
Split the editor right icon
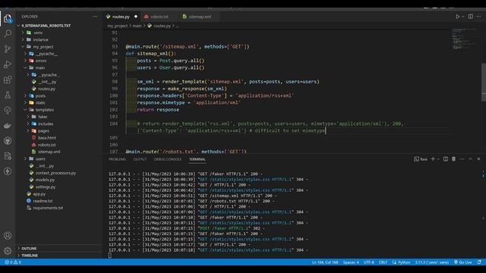point(471,17)
